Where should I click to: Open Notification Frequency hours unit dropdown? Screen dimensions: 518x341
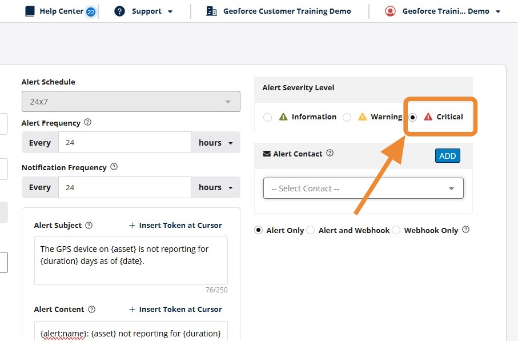[x=216, y=187]
